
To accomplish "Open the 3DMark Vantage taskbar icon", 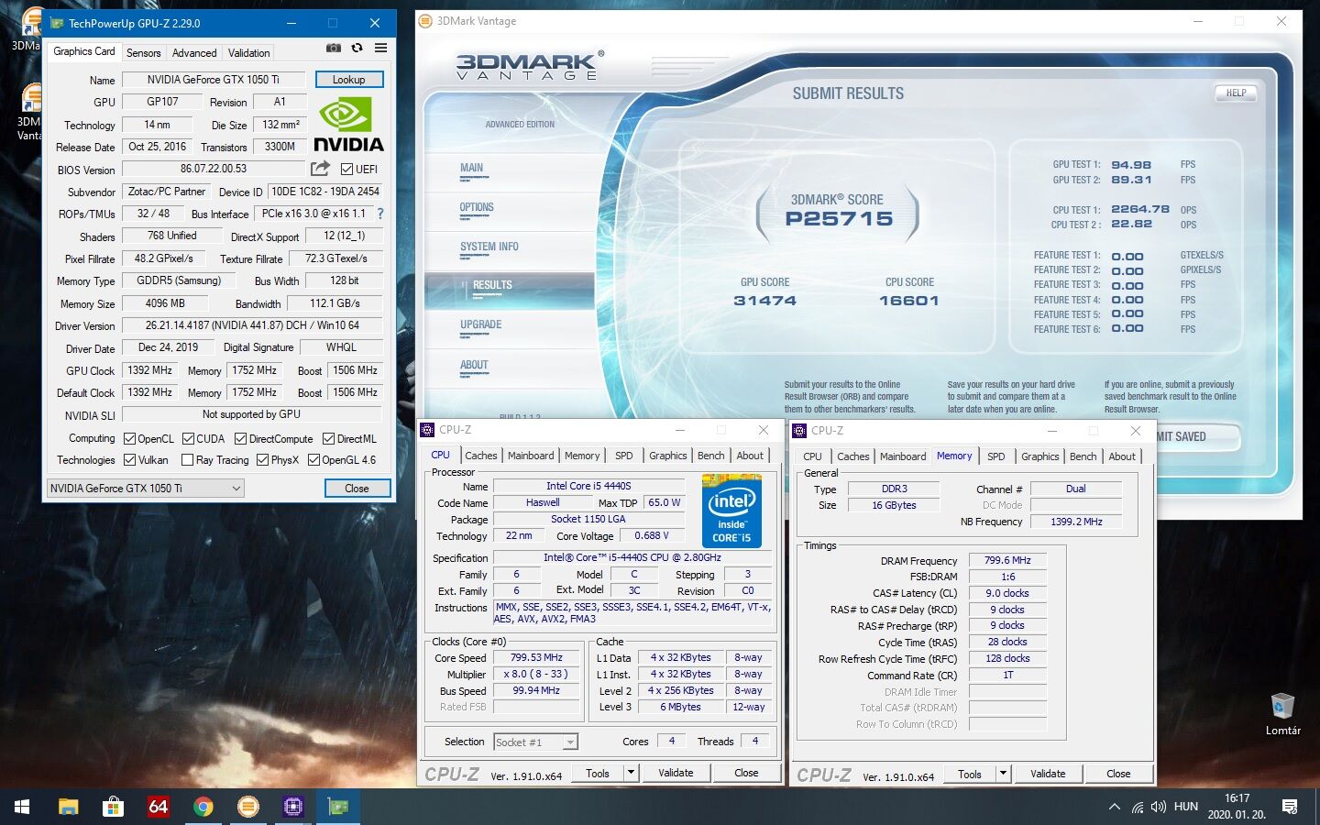I will pyautogui.click(x=247, y=807).
